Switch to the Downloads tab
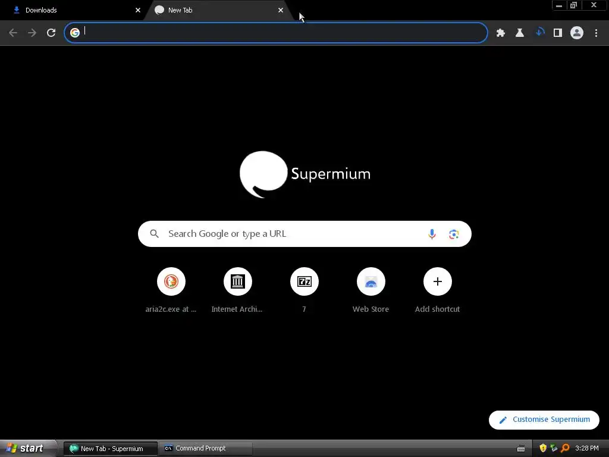 click(x=74, y=10)
